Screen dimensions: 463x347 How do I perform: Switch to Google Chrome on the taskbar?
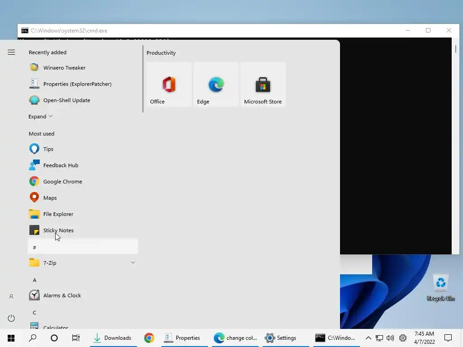[x=149, y=338]
